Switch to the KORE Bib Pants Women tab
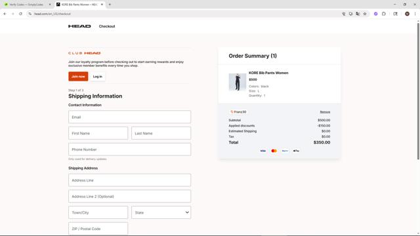Screen dimensions: 420x236 [79, 5]
